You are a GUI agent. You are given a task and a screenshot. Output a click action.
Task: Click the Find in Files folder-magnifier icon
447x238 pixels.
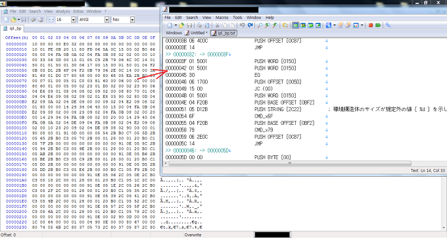point(285,26)
